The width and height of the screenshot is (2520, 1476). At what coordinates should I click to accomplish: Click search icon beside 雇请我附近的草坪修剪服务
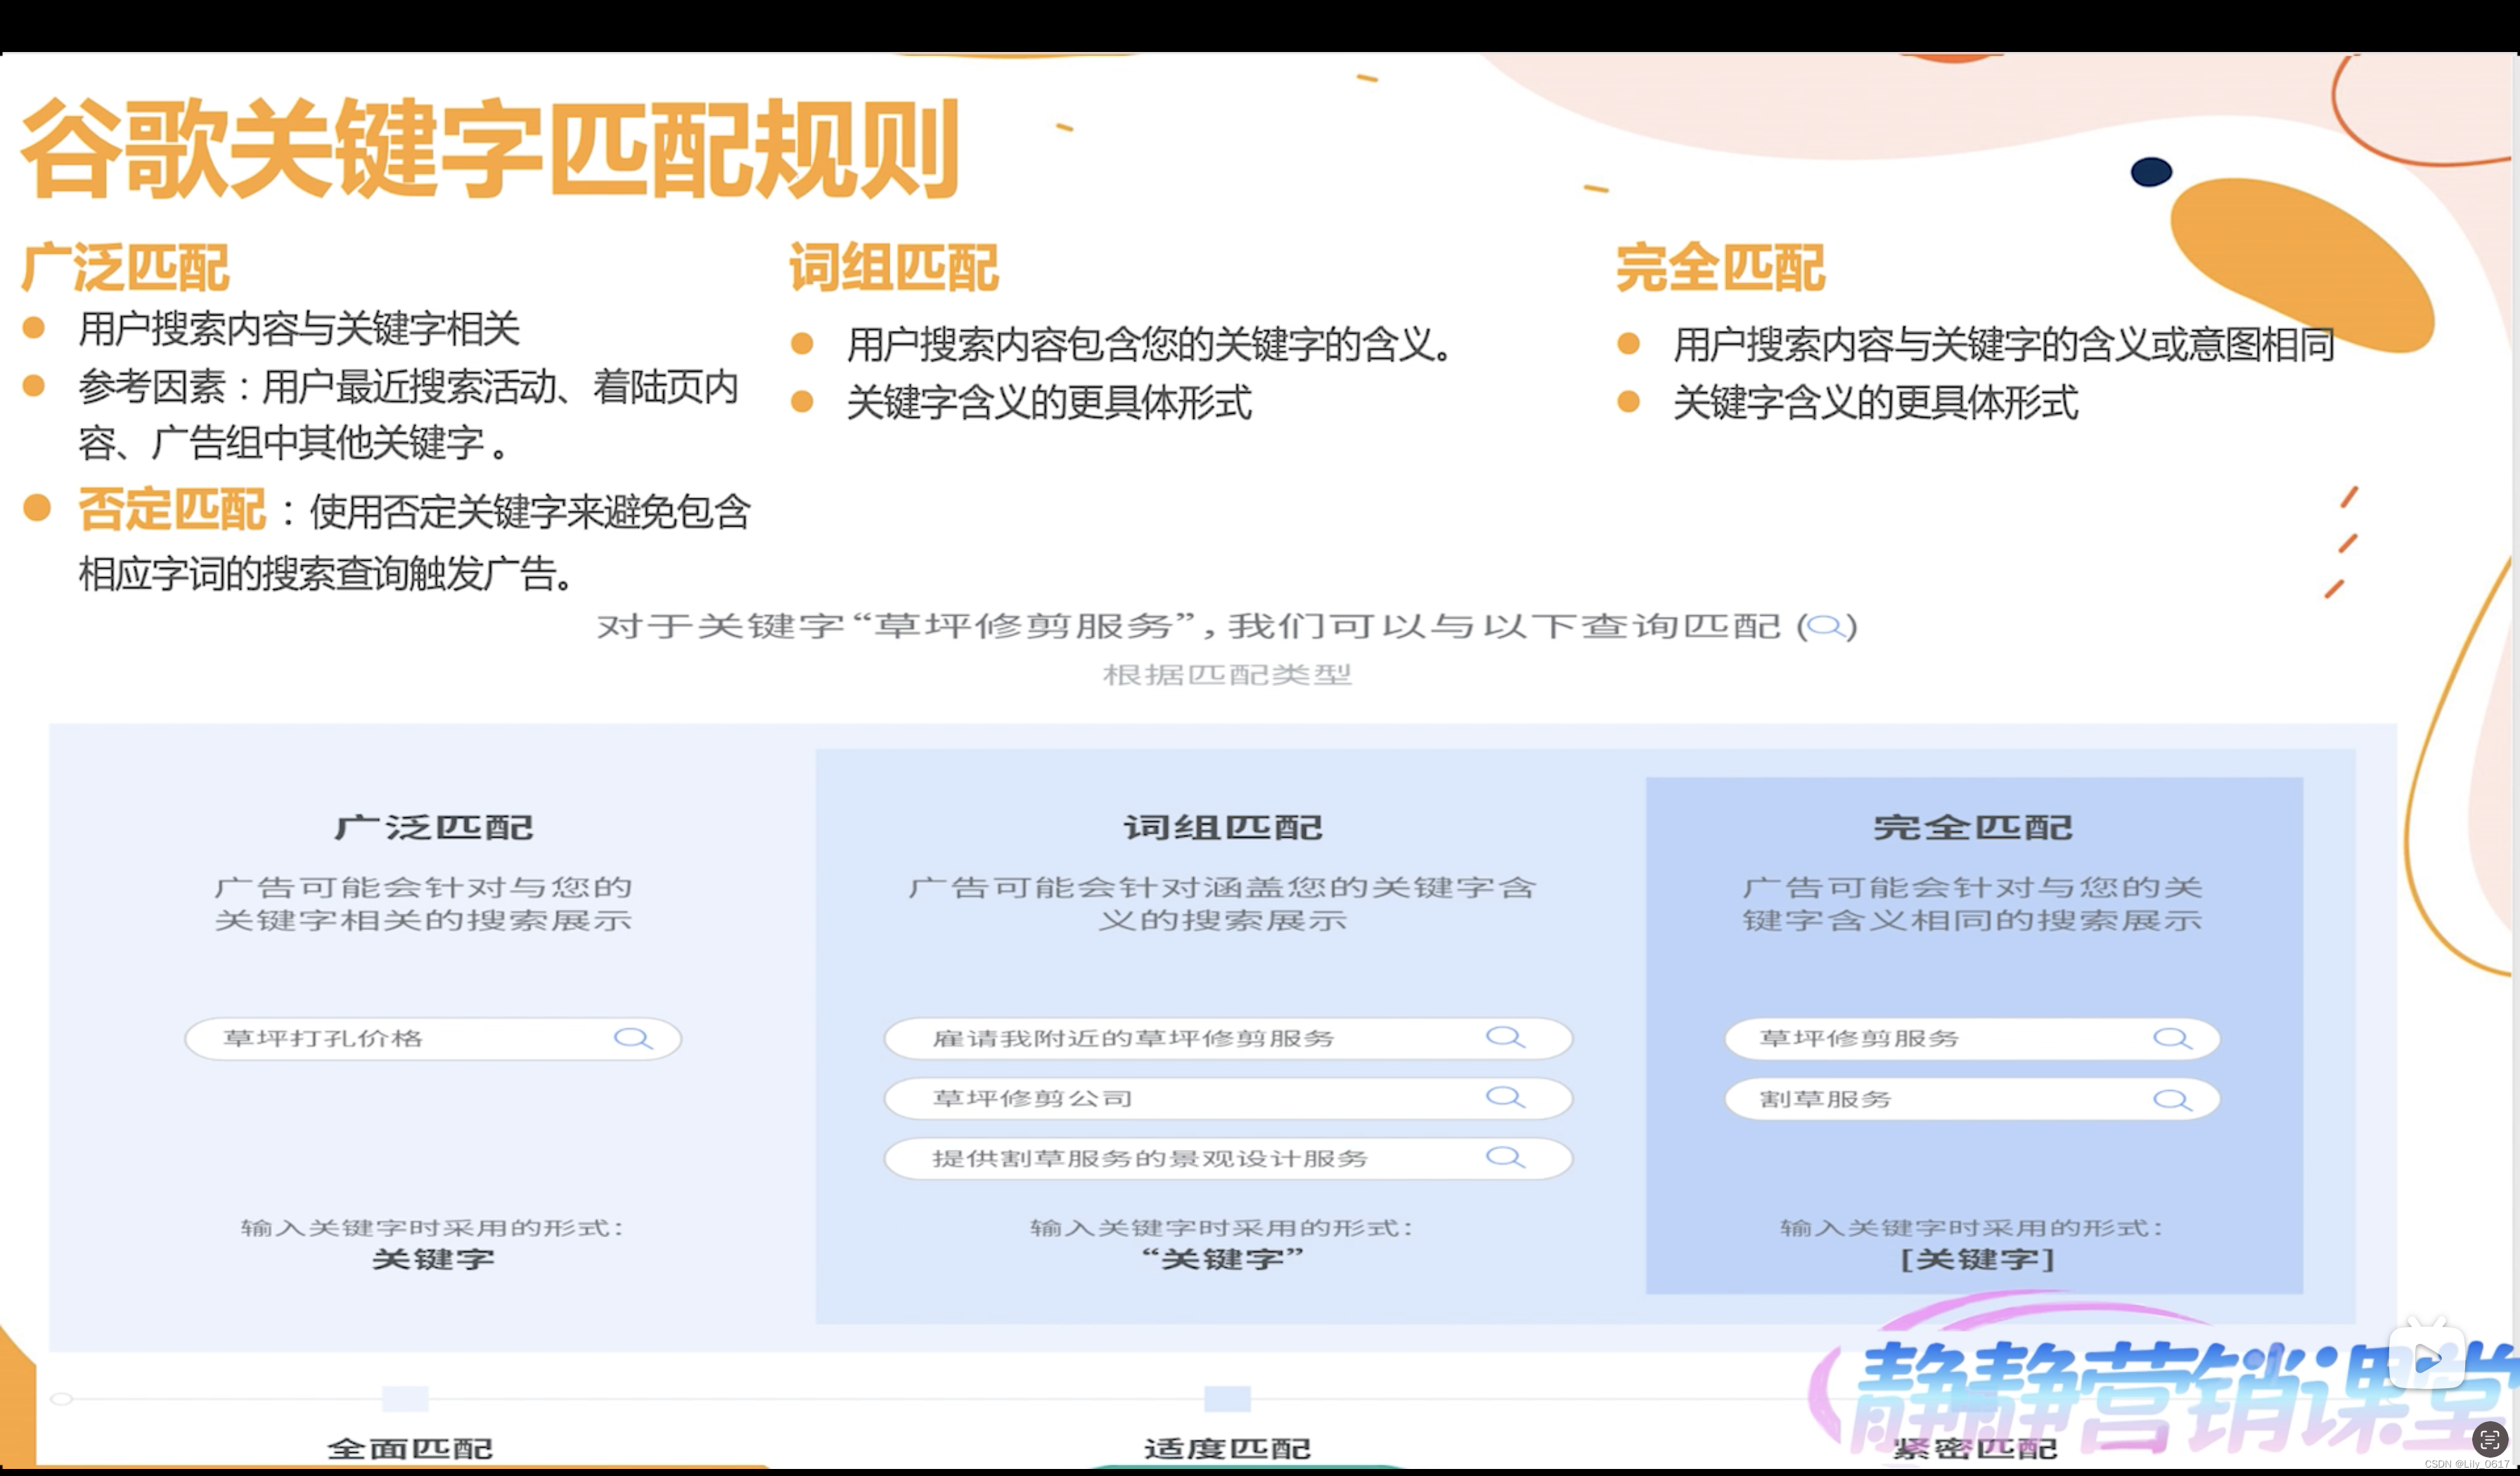coord(1504,1037)
